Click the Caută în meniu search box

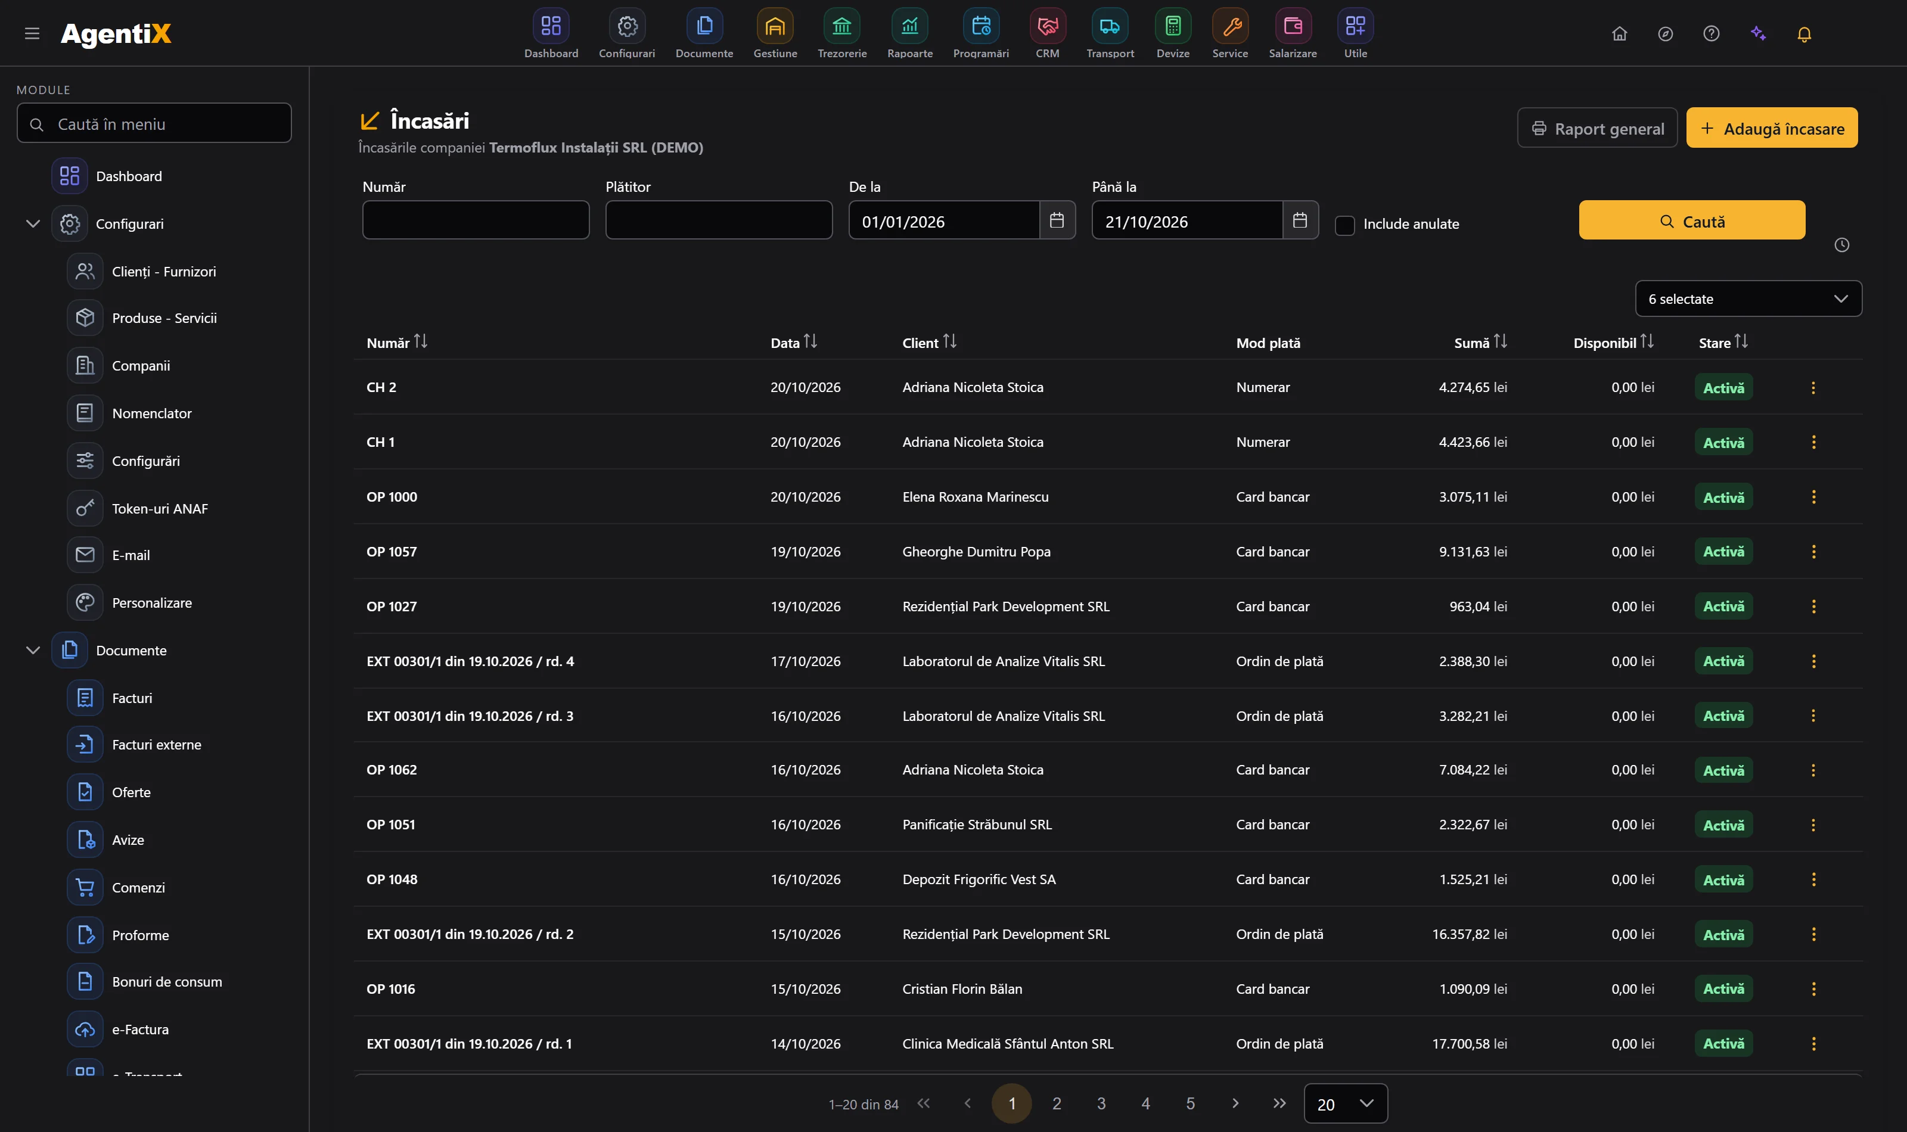click(154, 123)
